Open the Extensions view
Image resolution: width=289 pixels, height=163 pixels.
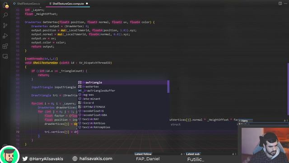tap(5, 46)
